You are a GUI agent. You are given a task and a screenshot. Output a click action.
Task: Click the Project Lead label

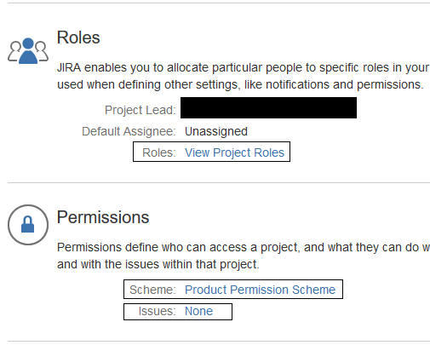click(140, 110)
